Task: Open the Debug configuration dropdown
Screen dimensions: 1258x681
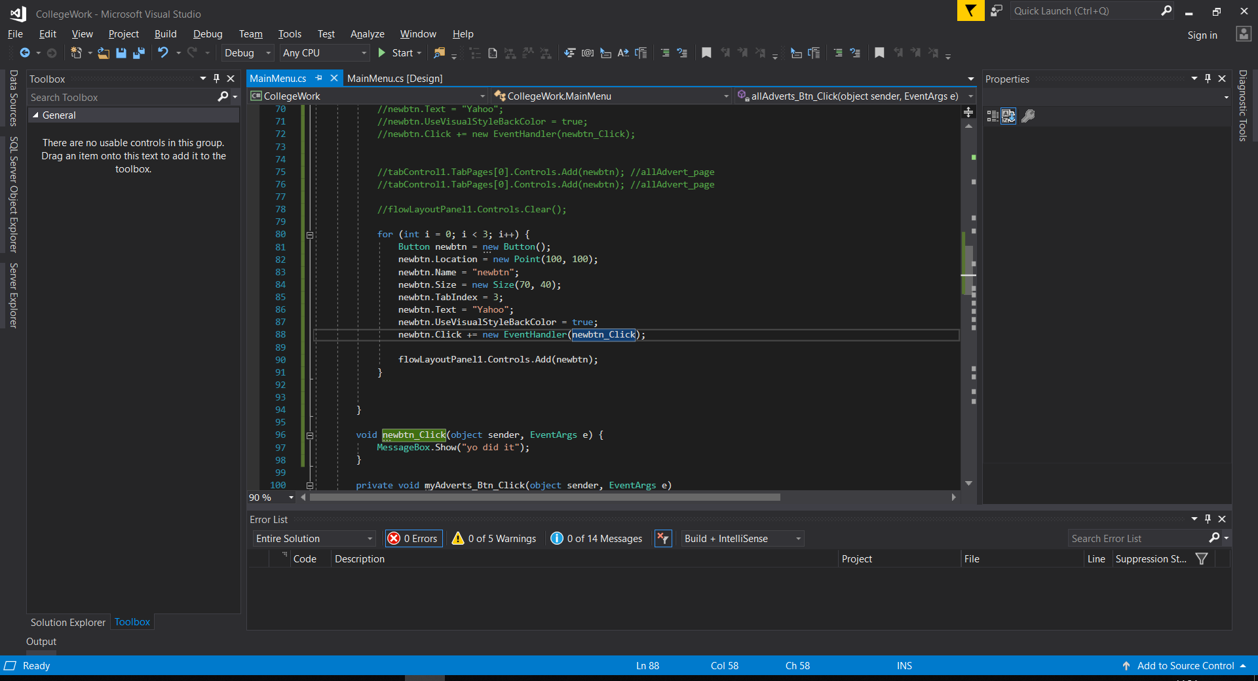Action: [248, 53]
